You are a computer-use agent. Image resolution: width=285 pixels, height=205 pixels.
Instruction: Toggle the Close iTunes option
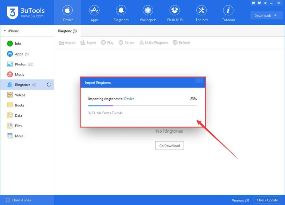coord(18,200)
